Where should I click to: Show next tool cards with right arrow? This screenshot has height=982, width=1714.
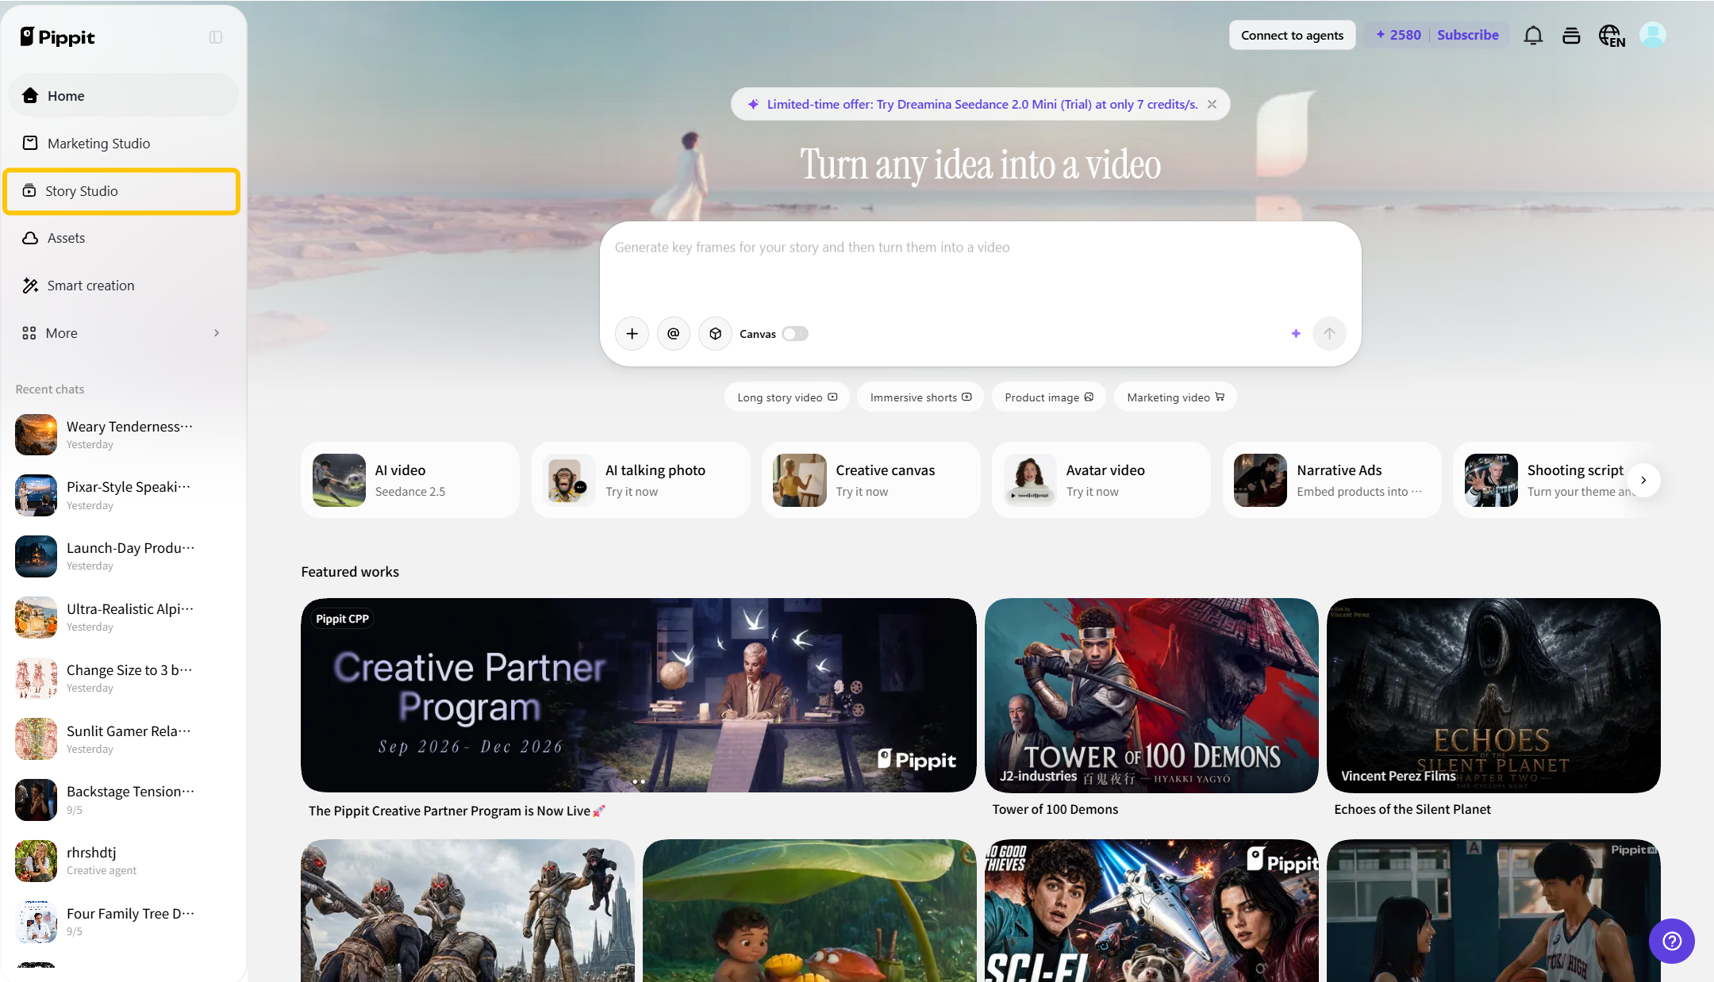pyautogui.click(x=1643, y=480)
